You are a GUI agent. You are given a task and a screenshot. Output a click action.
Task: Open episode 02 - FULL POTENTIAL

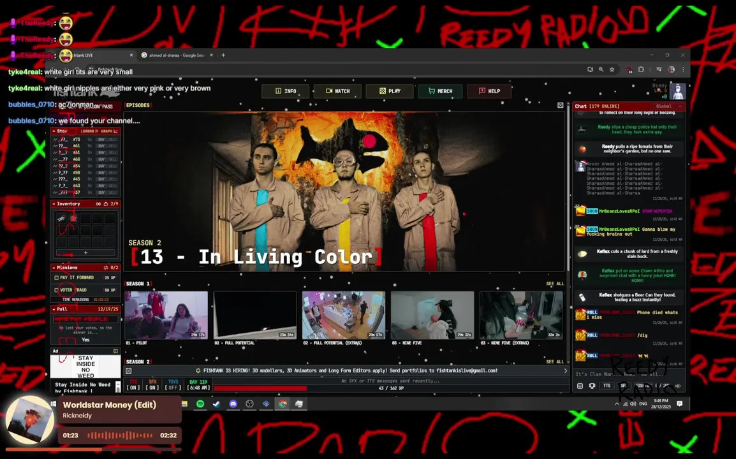click(x=255, y=315)
